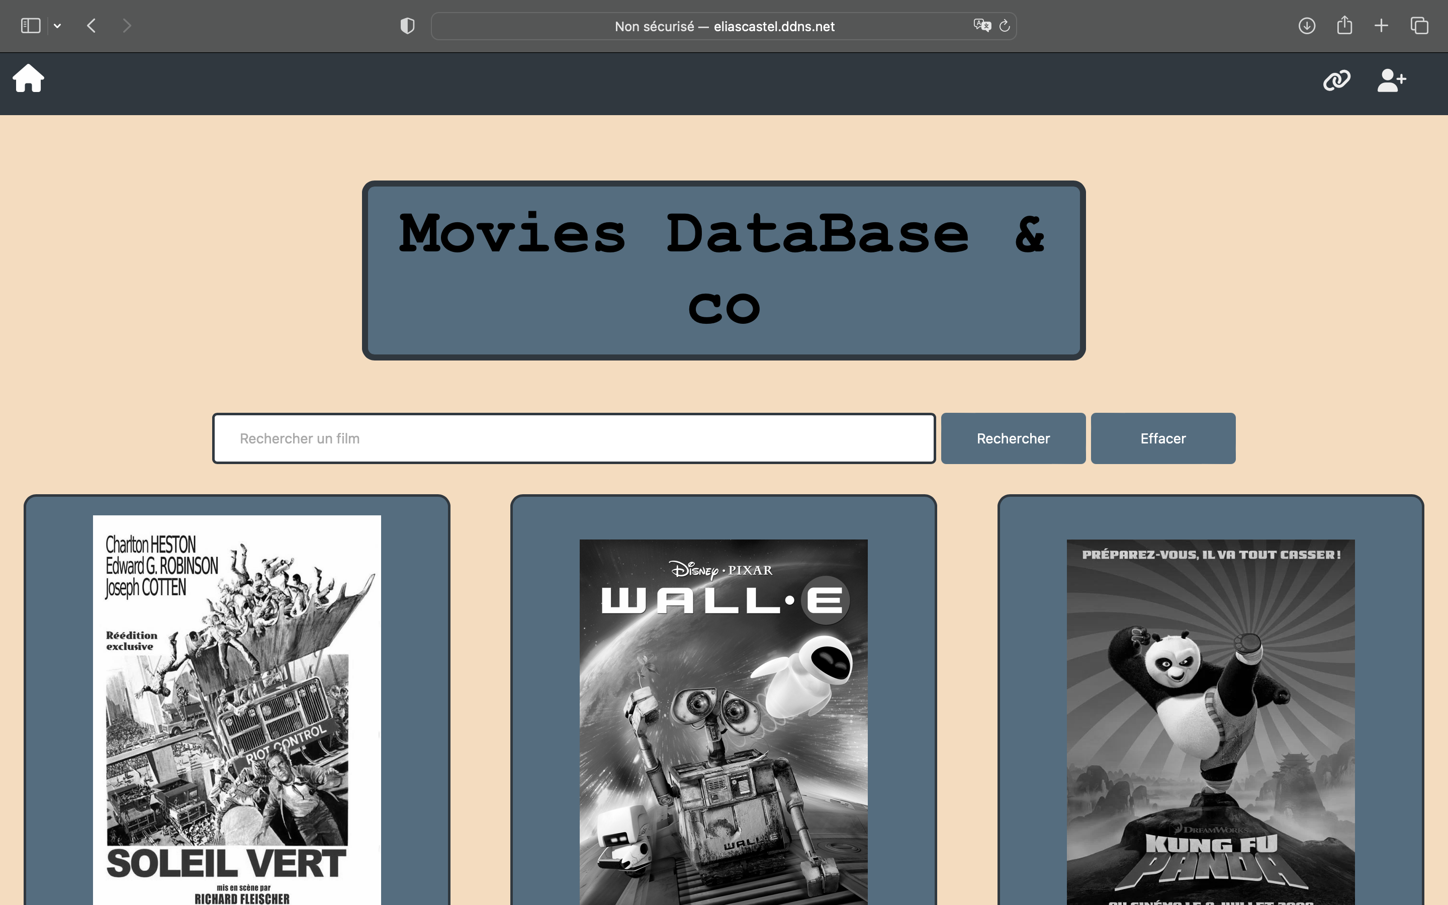Go back using the back arrow
Screen dimensions: 1448x905
(x=92, y=26)
